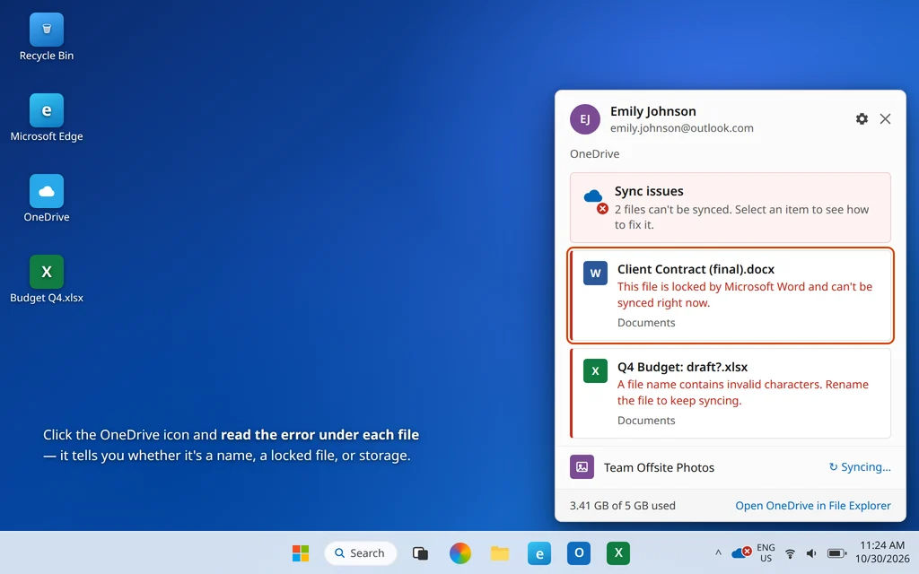Viewport: 919px width, 574px height.
Task: Click Documents location under Client Contract
Action: click(x=646, y=323)
